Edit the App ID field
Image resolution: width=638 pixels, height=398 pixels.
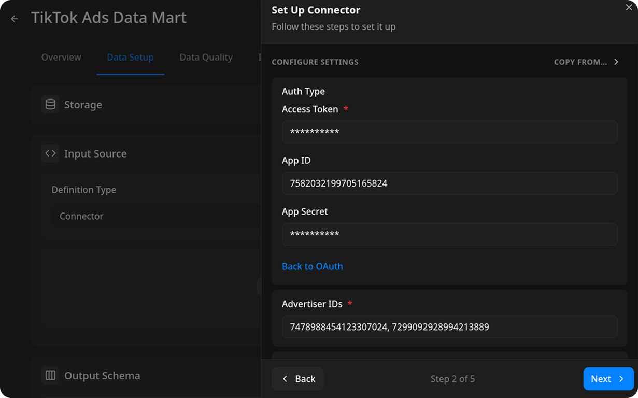(x=449, y=183)
